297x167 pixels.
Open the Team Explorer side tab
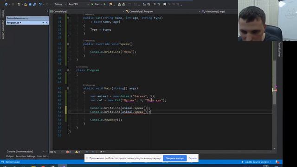279,50
